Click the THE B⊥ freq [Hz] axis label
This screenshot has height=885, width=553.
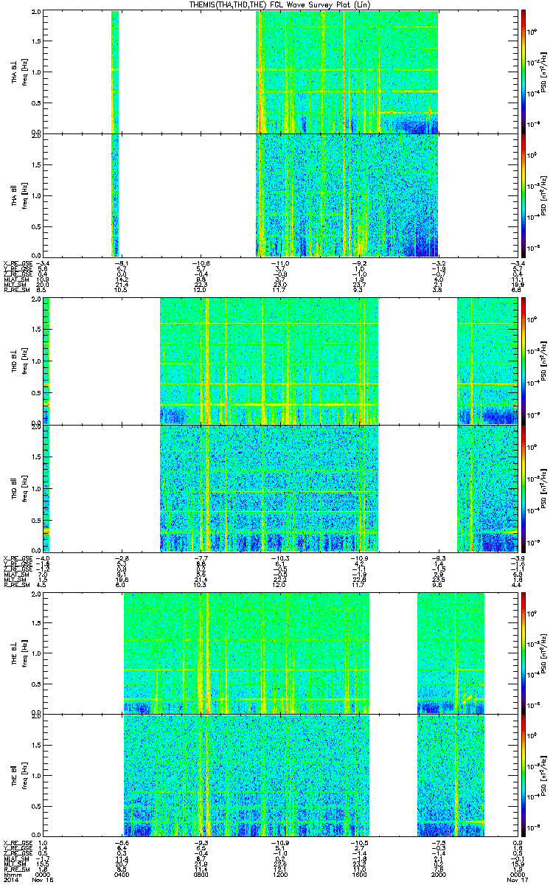click(20, 653)
